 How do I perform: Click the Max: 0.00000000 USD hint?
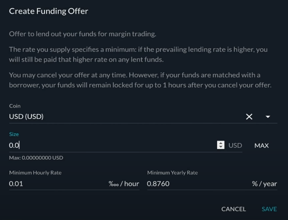[x=36, y=158]
